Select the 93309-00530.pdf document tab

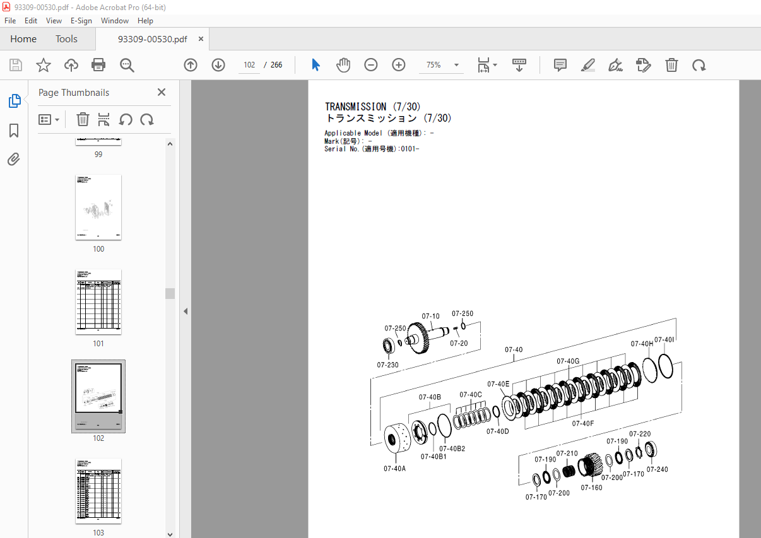point(153,39)
